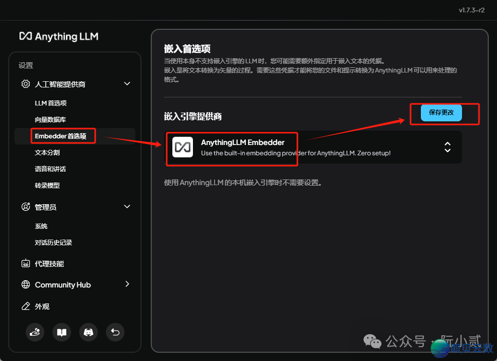
Task: Click the 保存更改 button
Action: tap(440, 113)
